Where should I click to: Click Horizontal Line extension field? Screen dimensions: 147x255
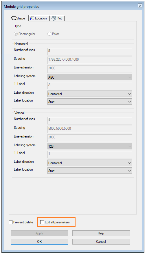click(90, 69)
